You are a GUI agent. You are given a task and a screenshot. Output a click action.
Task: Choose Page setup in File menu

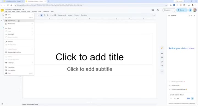[x=19, y=67]
